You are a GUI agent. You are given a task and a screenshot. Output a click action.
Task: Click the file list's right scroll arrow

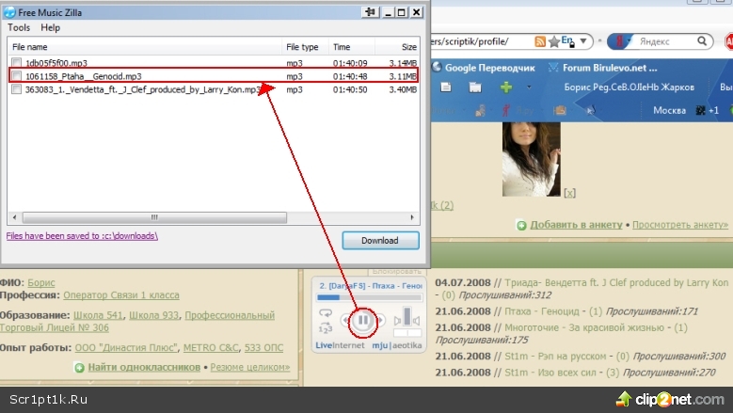[412, 217]
